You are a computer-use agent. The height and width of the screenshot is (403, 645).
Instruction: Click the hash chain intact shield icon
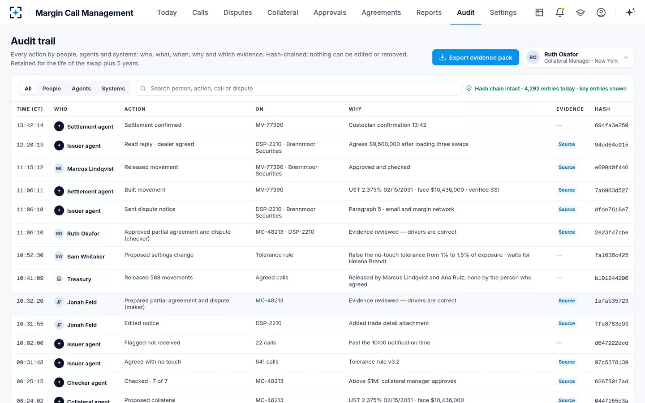469,89
